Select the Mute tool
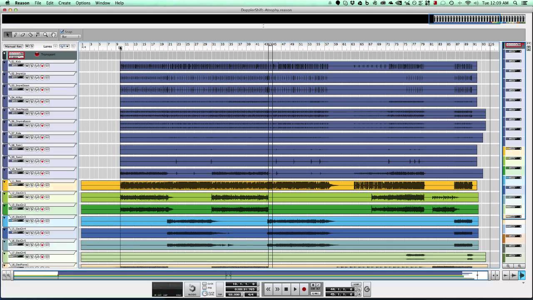The width and height of the screenshot is (533, 300). [x=38, y=35]
